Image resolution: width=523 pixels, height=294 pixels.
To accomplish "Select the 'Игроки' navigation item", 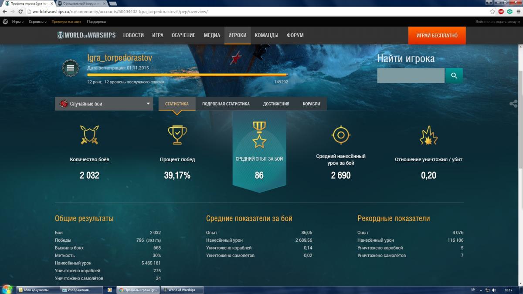I will click(x=238, y=35).
